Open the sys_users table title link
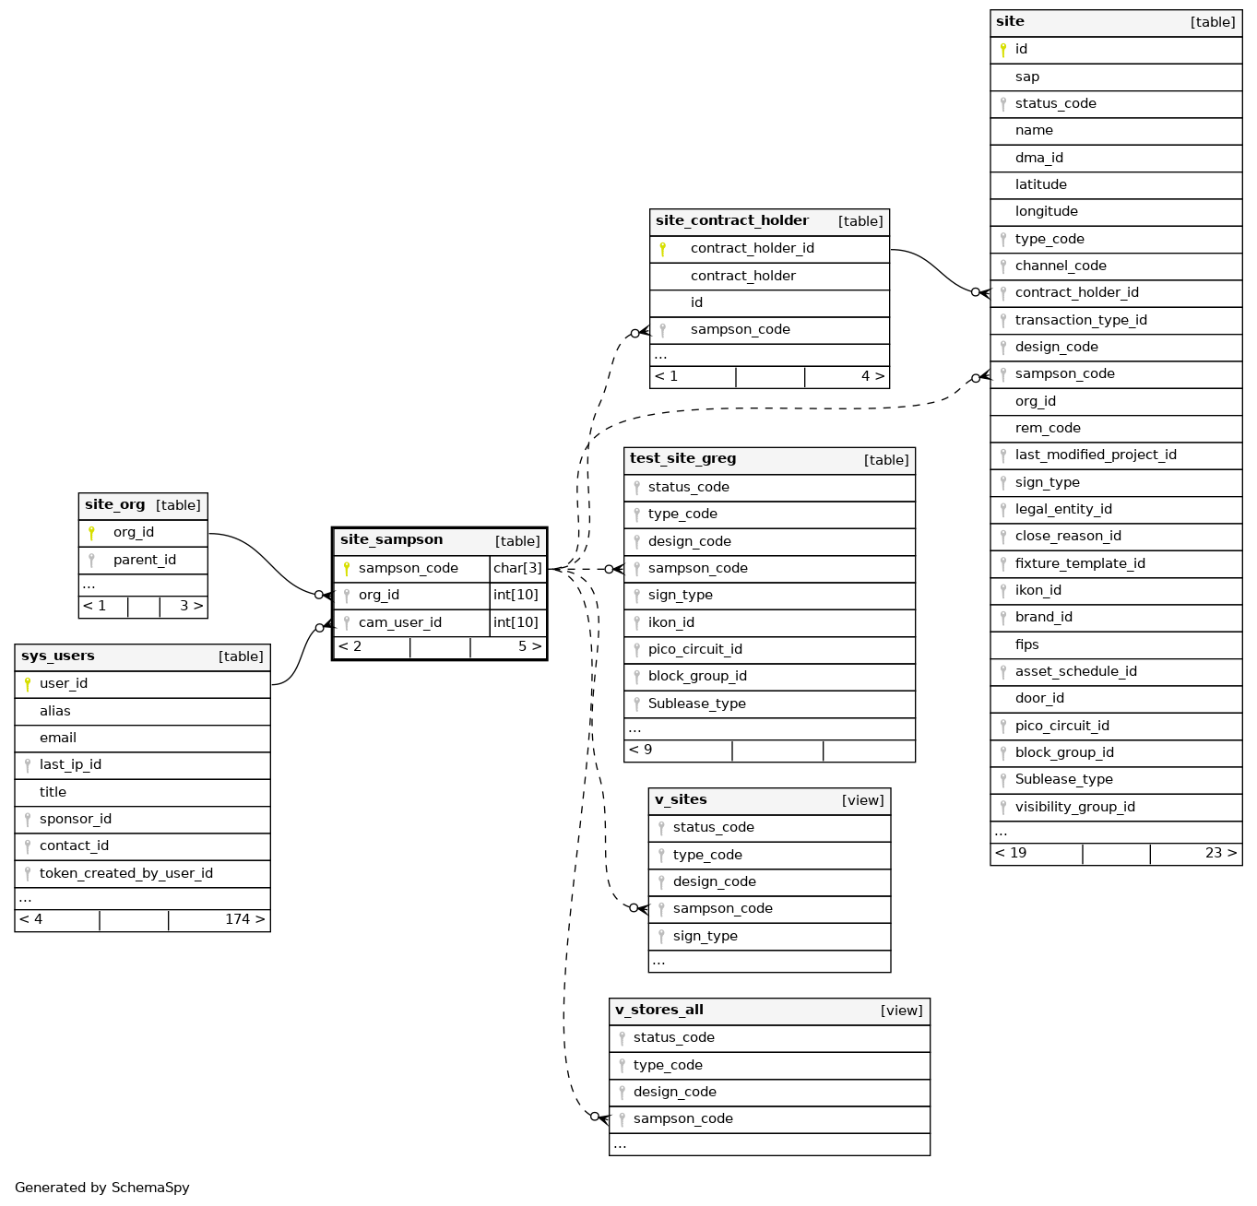Image resolution: width=1257 pixels, height=1206 pixels. [58, 656]
